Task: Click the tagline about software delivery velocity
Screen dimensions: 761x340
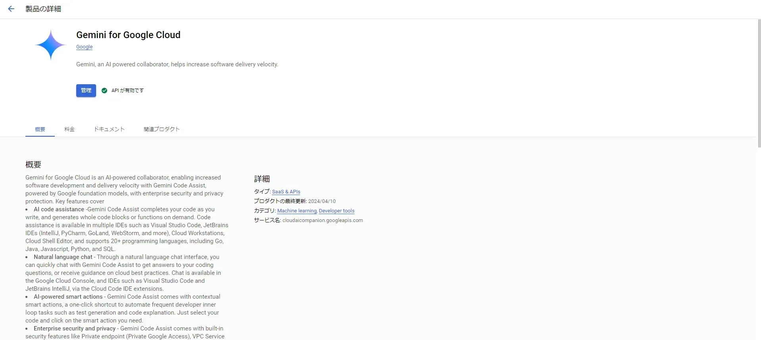Action: [x=177, y=64]
